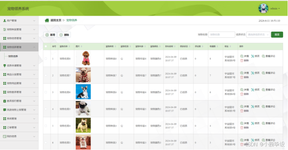This screenshot has width=288, height=150.
Task: Open the dog photo in row 宠物名称7
Action: pyautogui.click(x=83, y=75)
